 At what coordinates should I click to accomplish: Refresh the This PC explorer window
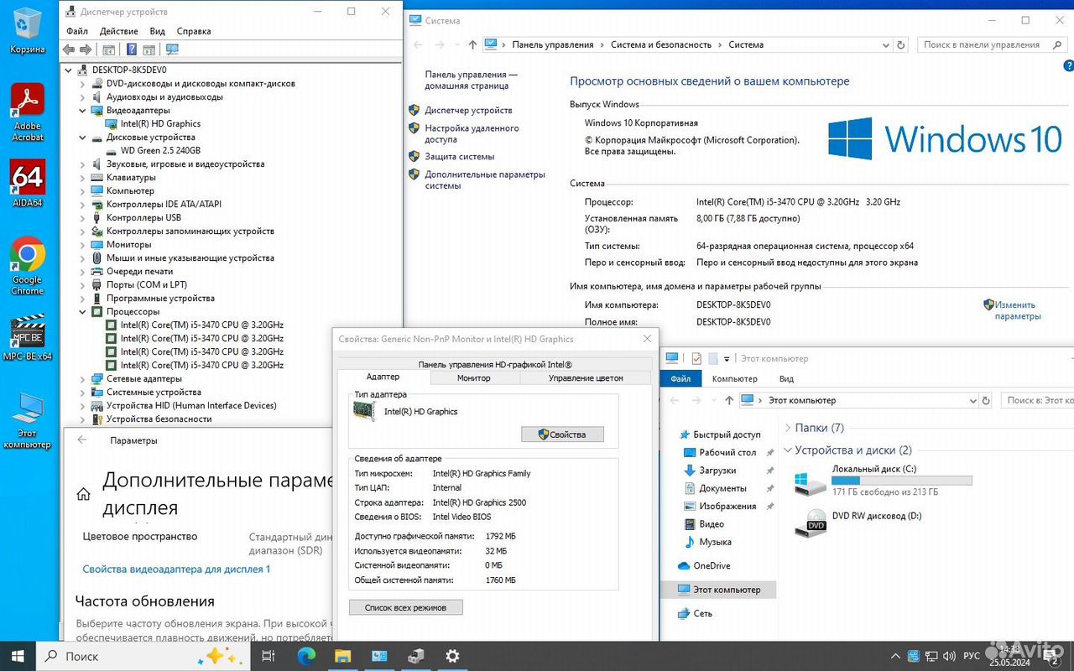985,400
